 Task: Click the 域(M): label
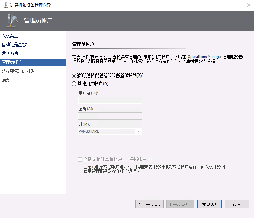tap(84, 124)
